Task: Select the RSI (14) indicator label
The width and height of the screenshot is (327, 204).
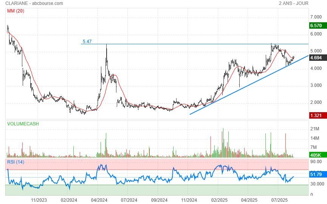Action: point(15,162)
